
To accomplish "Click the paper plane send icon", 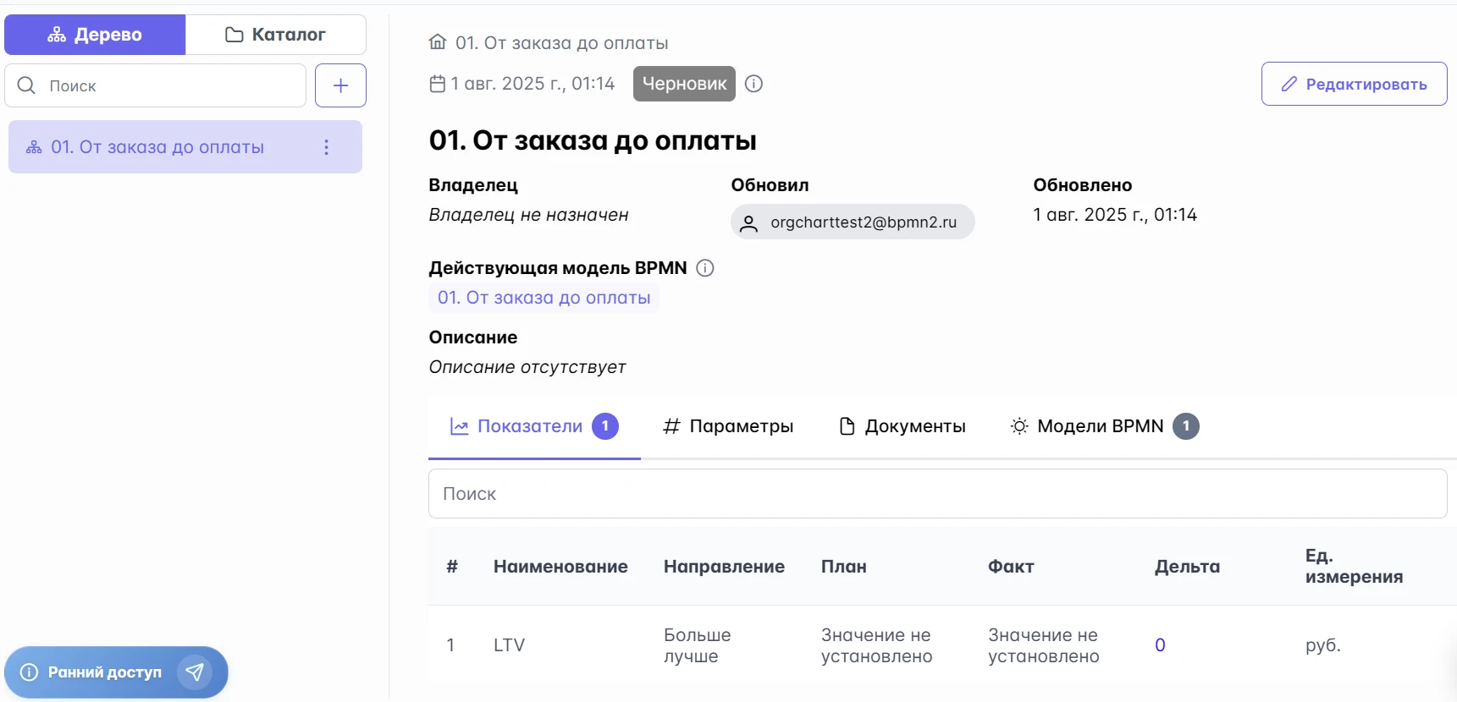I will click(195, 672).
